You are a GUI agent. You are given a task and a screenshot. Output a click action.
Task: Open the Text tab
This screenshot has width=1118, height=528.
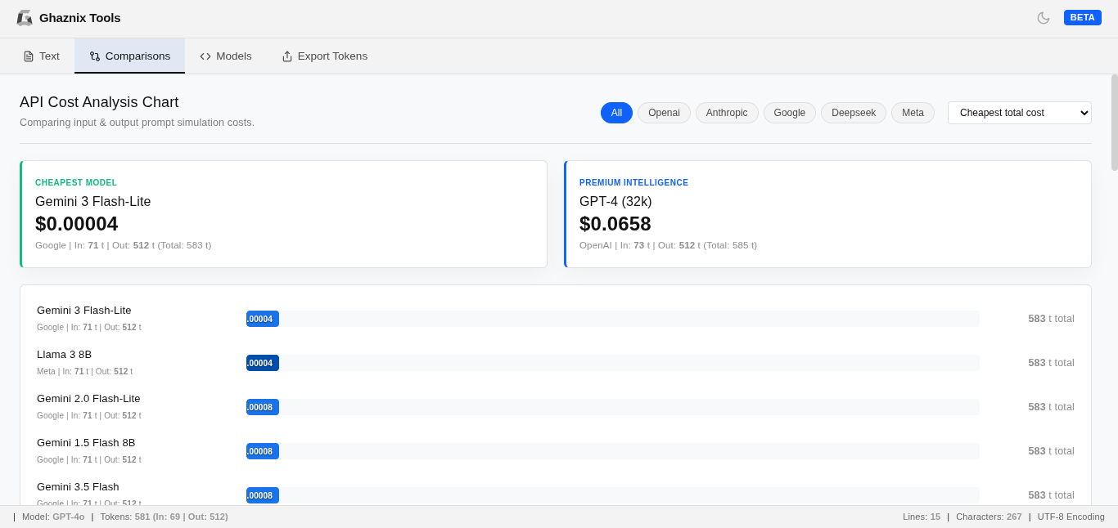[41, 56]
